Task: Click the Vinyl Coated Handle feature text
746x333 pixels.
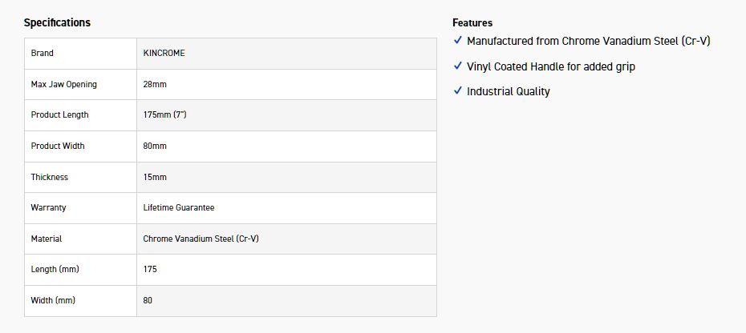Action: pos(550,66)
